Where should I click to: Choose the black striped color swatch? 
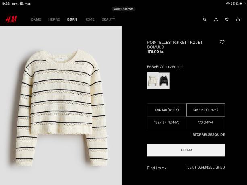164,81
